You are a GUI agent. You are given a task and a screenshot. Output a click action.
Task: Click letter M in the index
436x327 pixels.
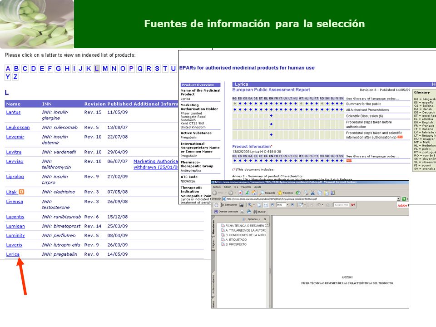[105, 69]
